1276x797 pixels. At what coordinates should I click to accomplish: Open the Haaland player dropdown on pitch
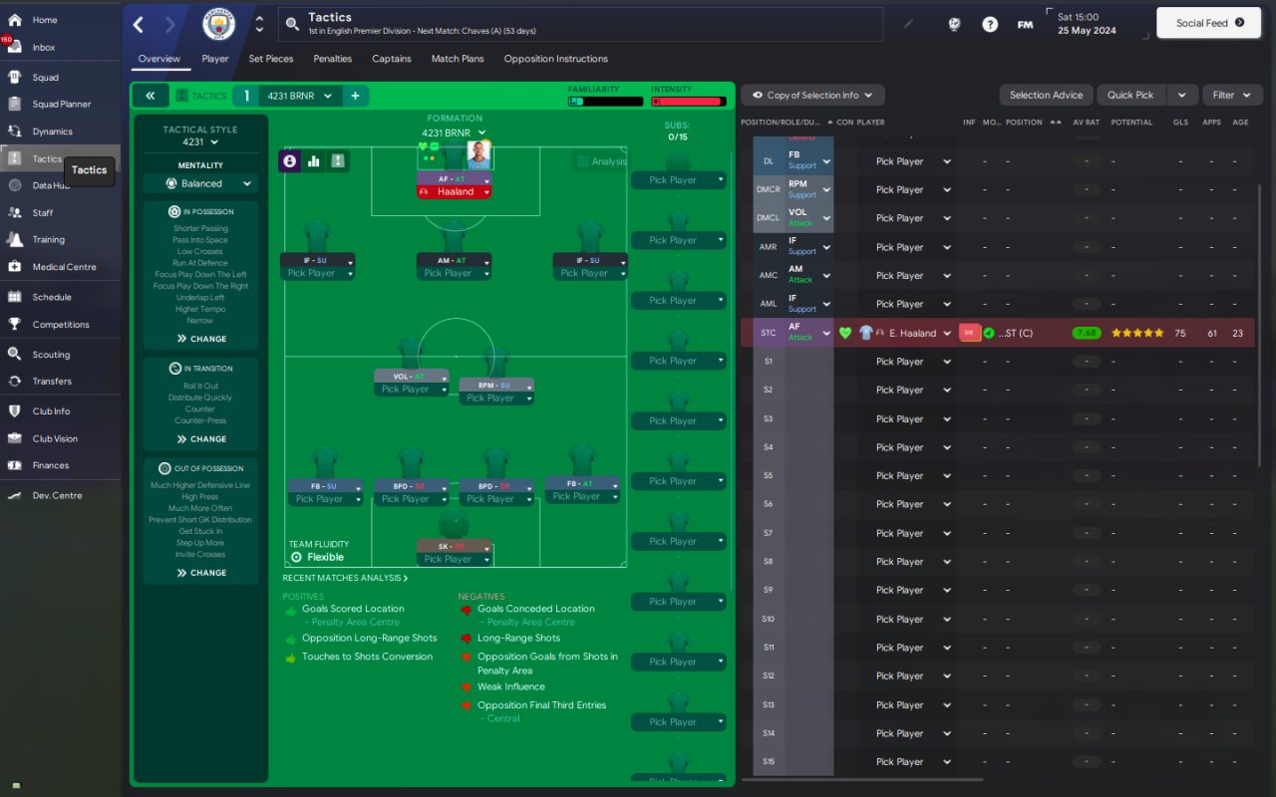(454, 192)
